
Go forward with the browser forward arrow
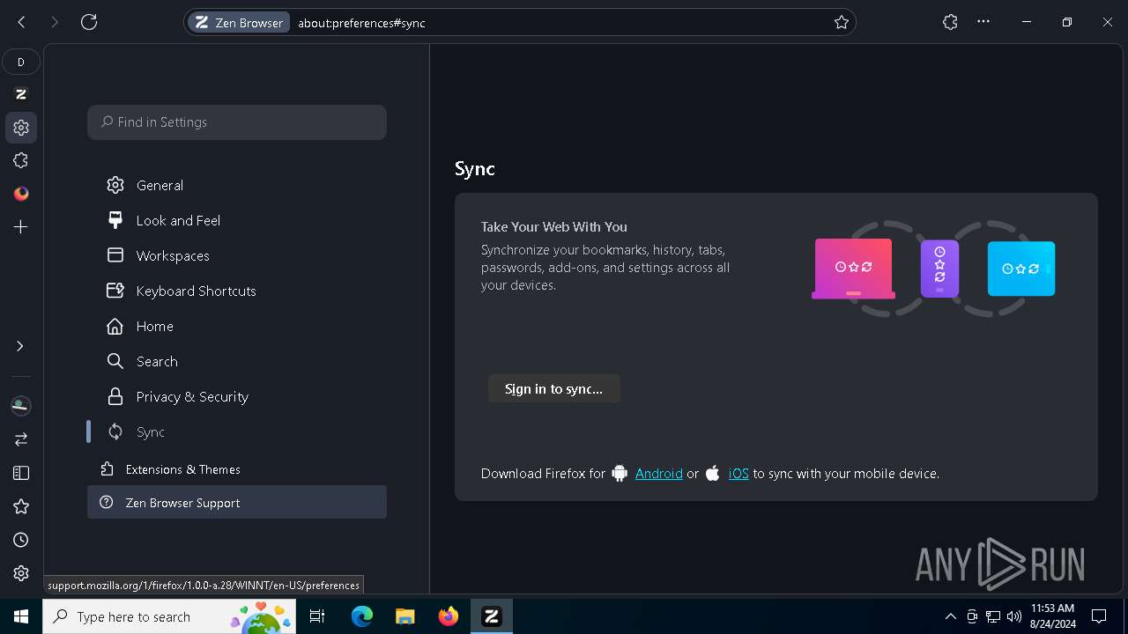pos(55,22)
